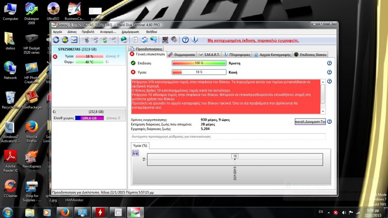Open Windows Explorer folder from taskbar
The width and height of the screenshot is (388, 218).
[x=29, y=213]
